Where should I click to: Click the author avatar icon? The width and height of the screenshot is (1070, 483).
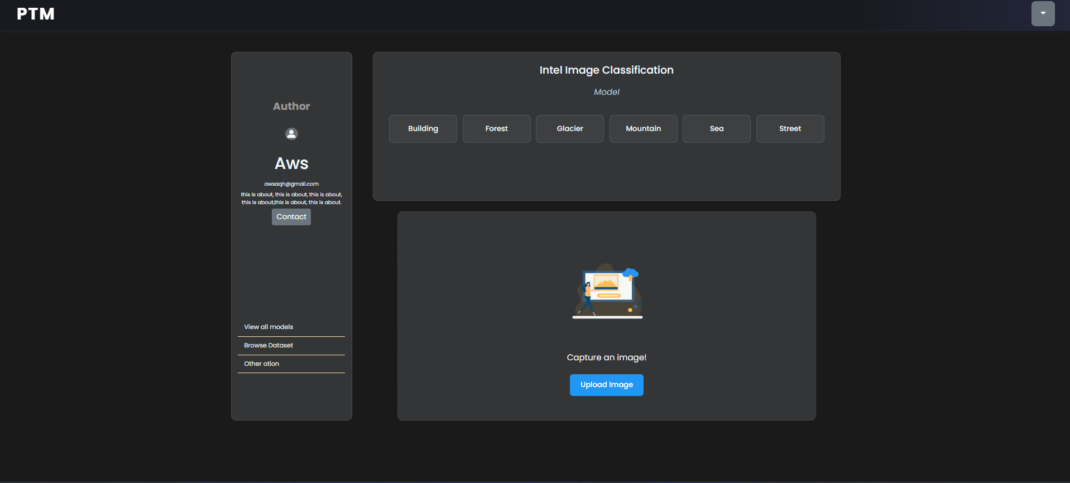pos(291,134)
